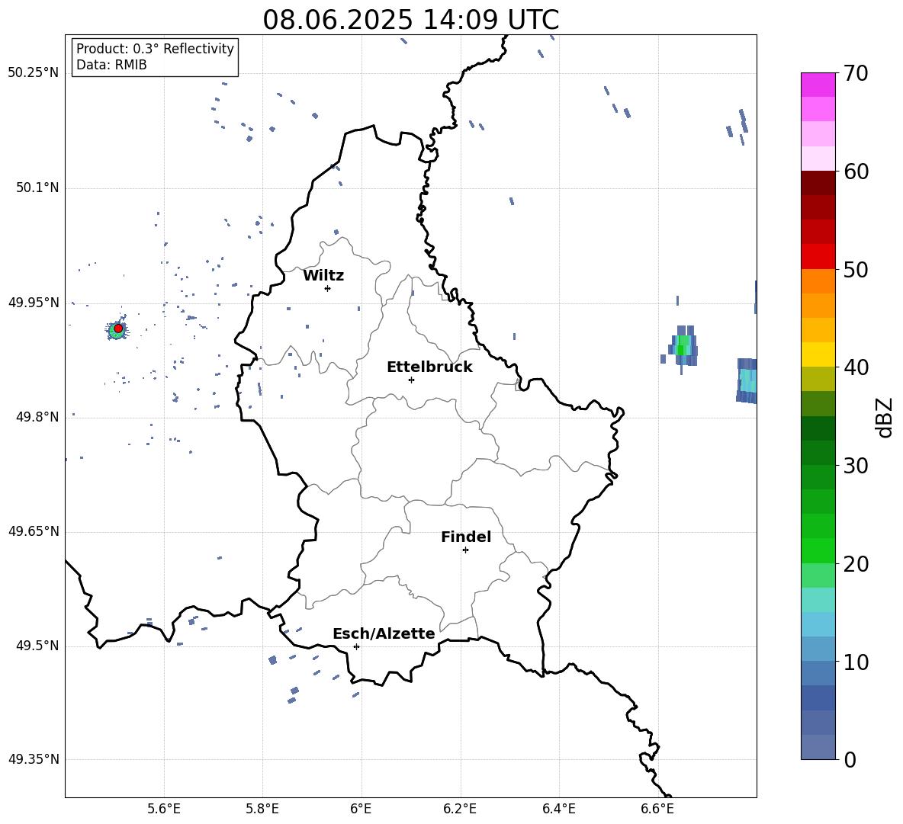Click the Product: 0.3° Reflectivity text
903x824 pixels.
pyautogui.click(x=155, y=48)
